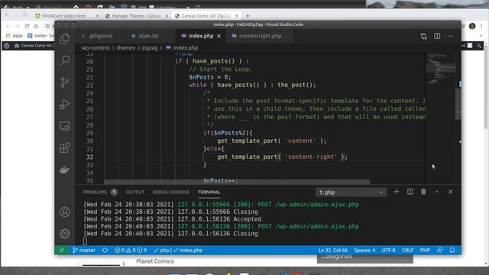Image resolution: width=489 pixels, height=275 pixels.
Task: Click the Open Changes compare icon
Action: pos(423,36)
